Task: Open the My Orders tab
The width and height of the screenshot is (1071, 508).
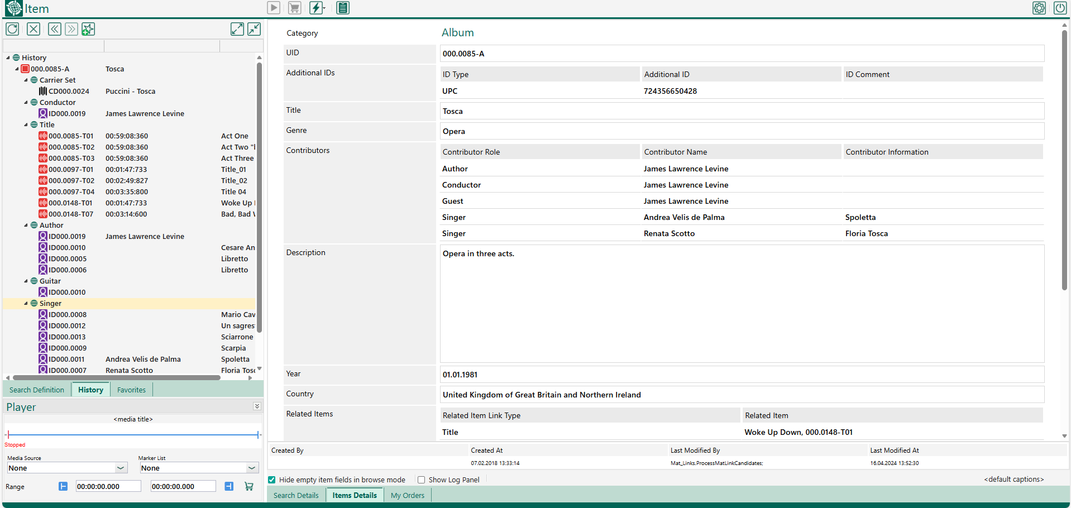Action: click(x=407, y=495)
